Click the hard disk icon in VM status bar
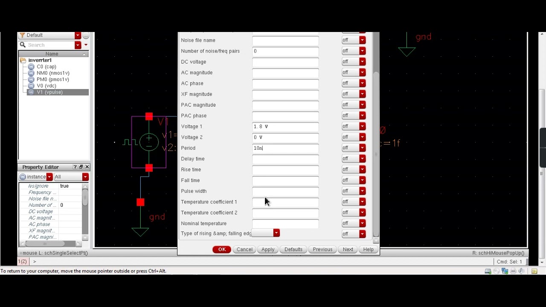This screenshot has width=546, height=307. pyautogui.click(x=488, y=271)
